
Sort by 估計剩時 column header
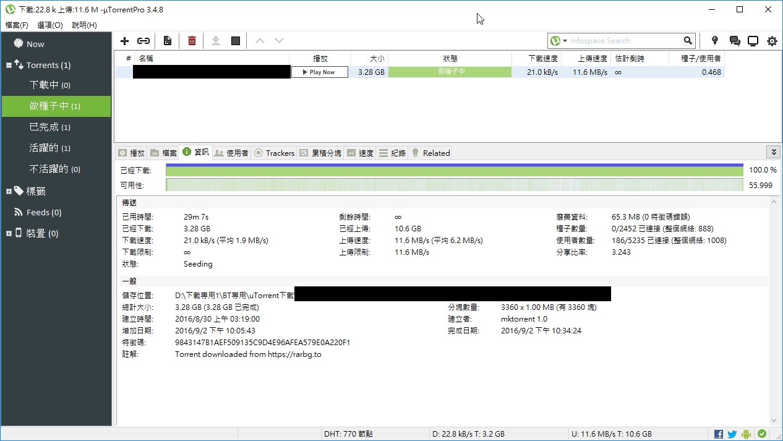pyautogui.click(x=640, y=58)
